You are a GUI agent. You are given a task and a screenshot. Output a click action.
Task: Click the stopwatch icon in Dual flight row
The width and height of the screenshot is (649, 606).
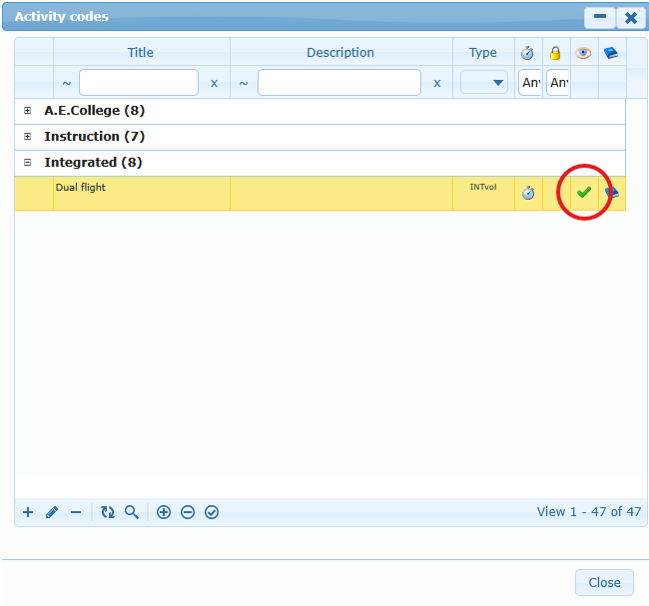[x=528, y=193]
